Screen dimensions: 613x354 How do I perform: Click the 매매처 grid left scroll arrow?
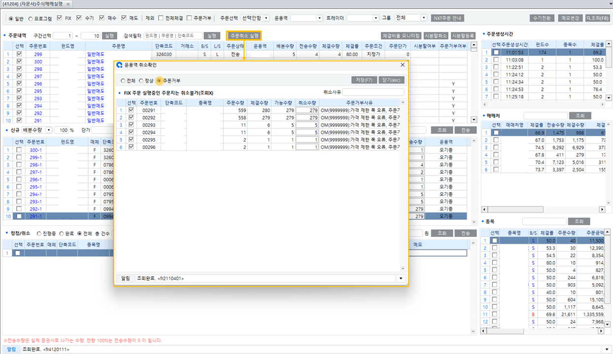pos(484,209)
